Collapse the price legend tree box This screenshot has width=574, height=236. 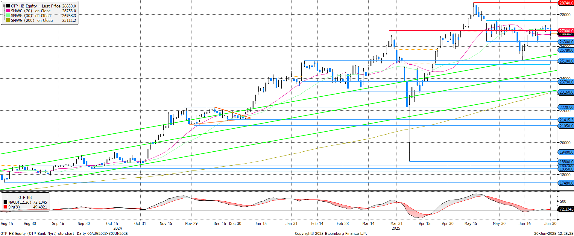(x=4, y=6)
